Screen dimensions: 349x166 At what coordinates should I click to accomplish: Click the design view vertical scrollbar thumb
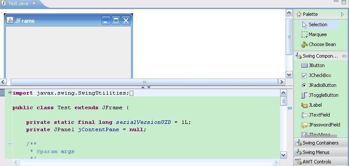(x=289, y=37)
